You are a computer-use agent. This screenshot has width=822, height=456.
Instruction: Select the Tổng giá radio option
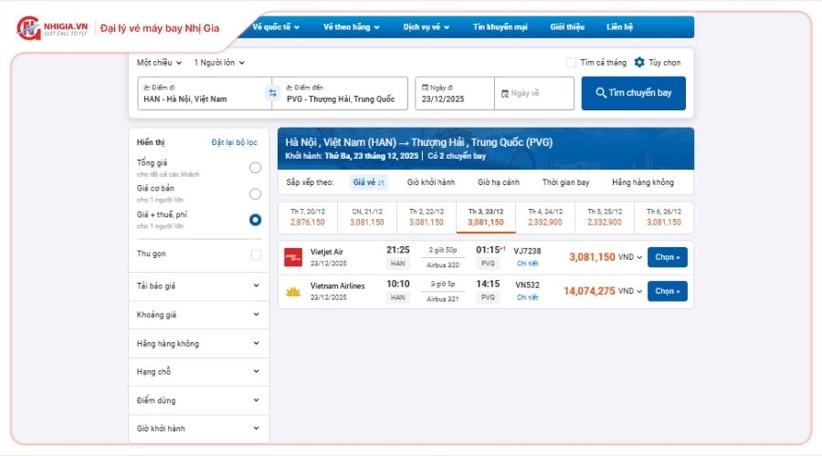(x=256, y=168)
